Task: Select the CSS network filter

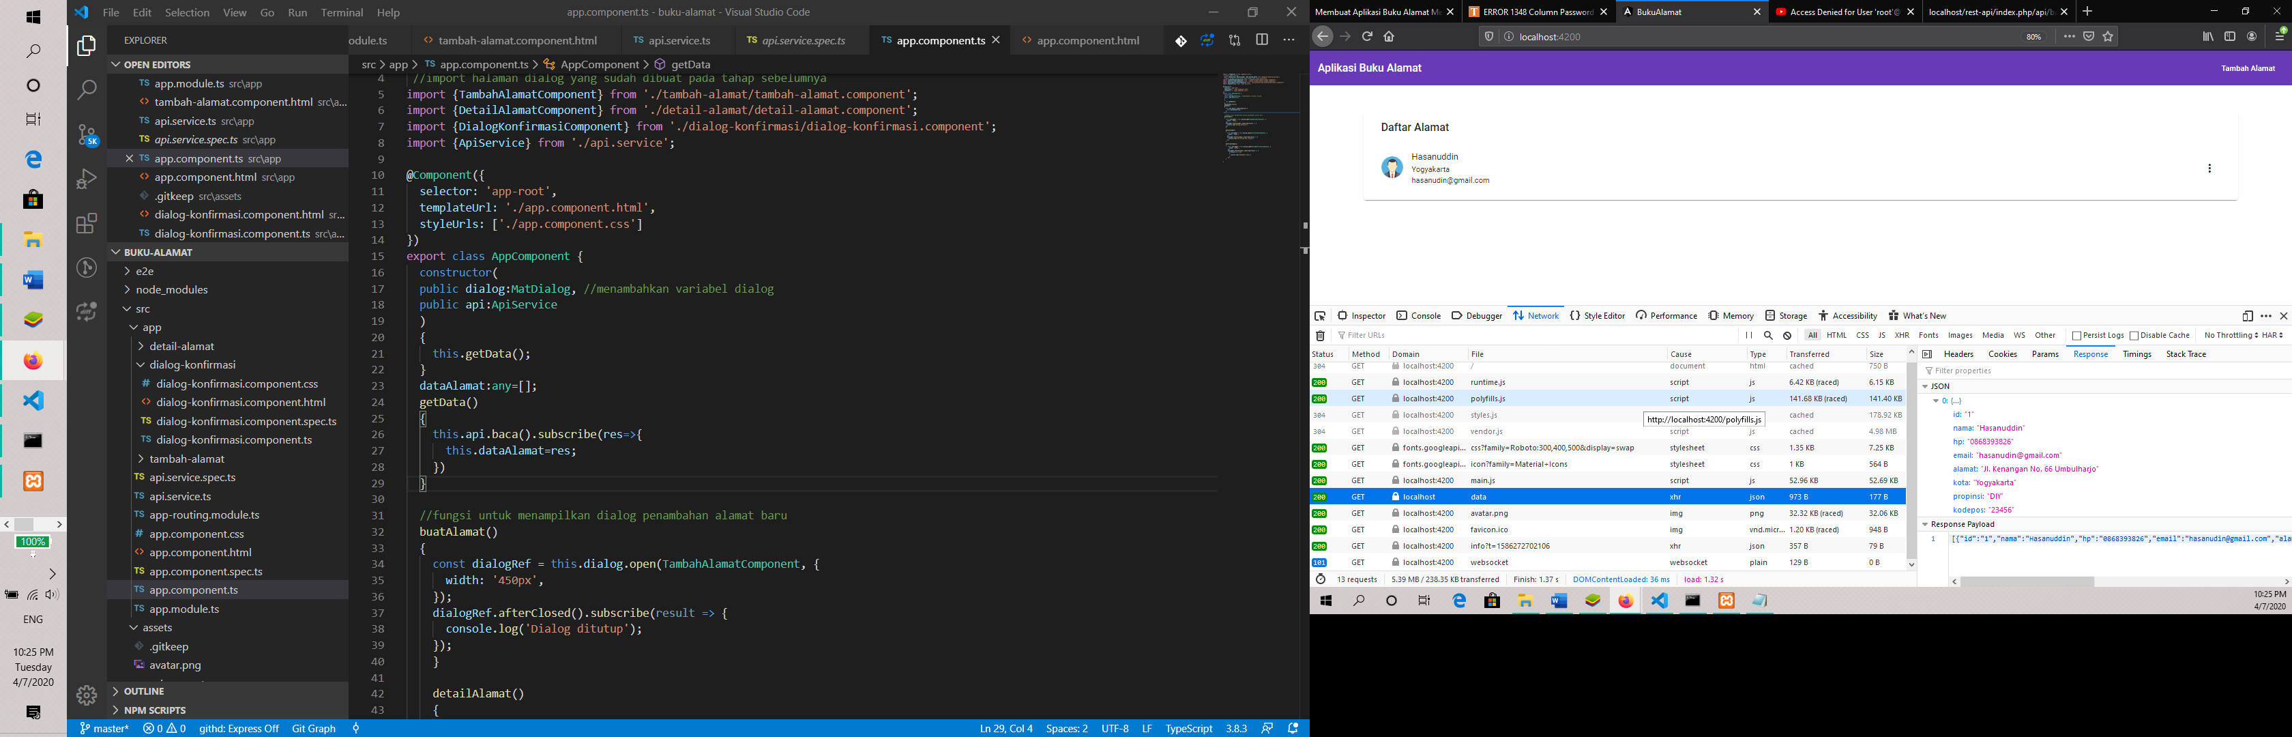Action: (1862, 336)
